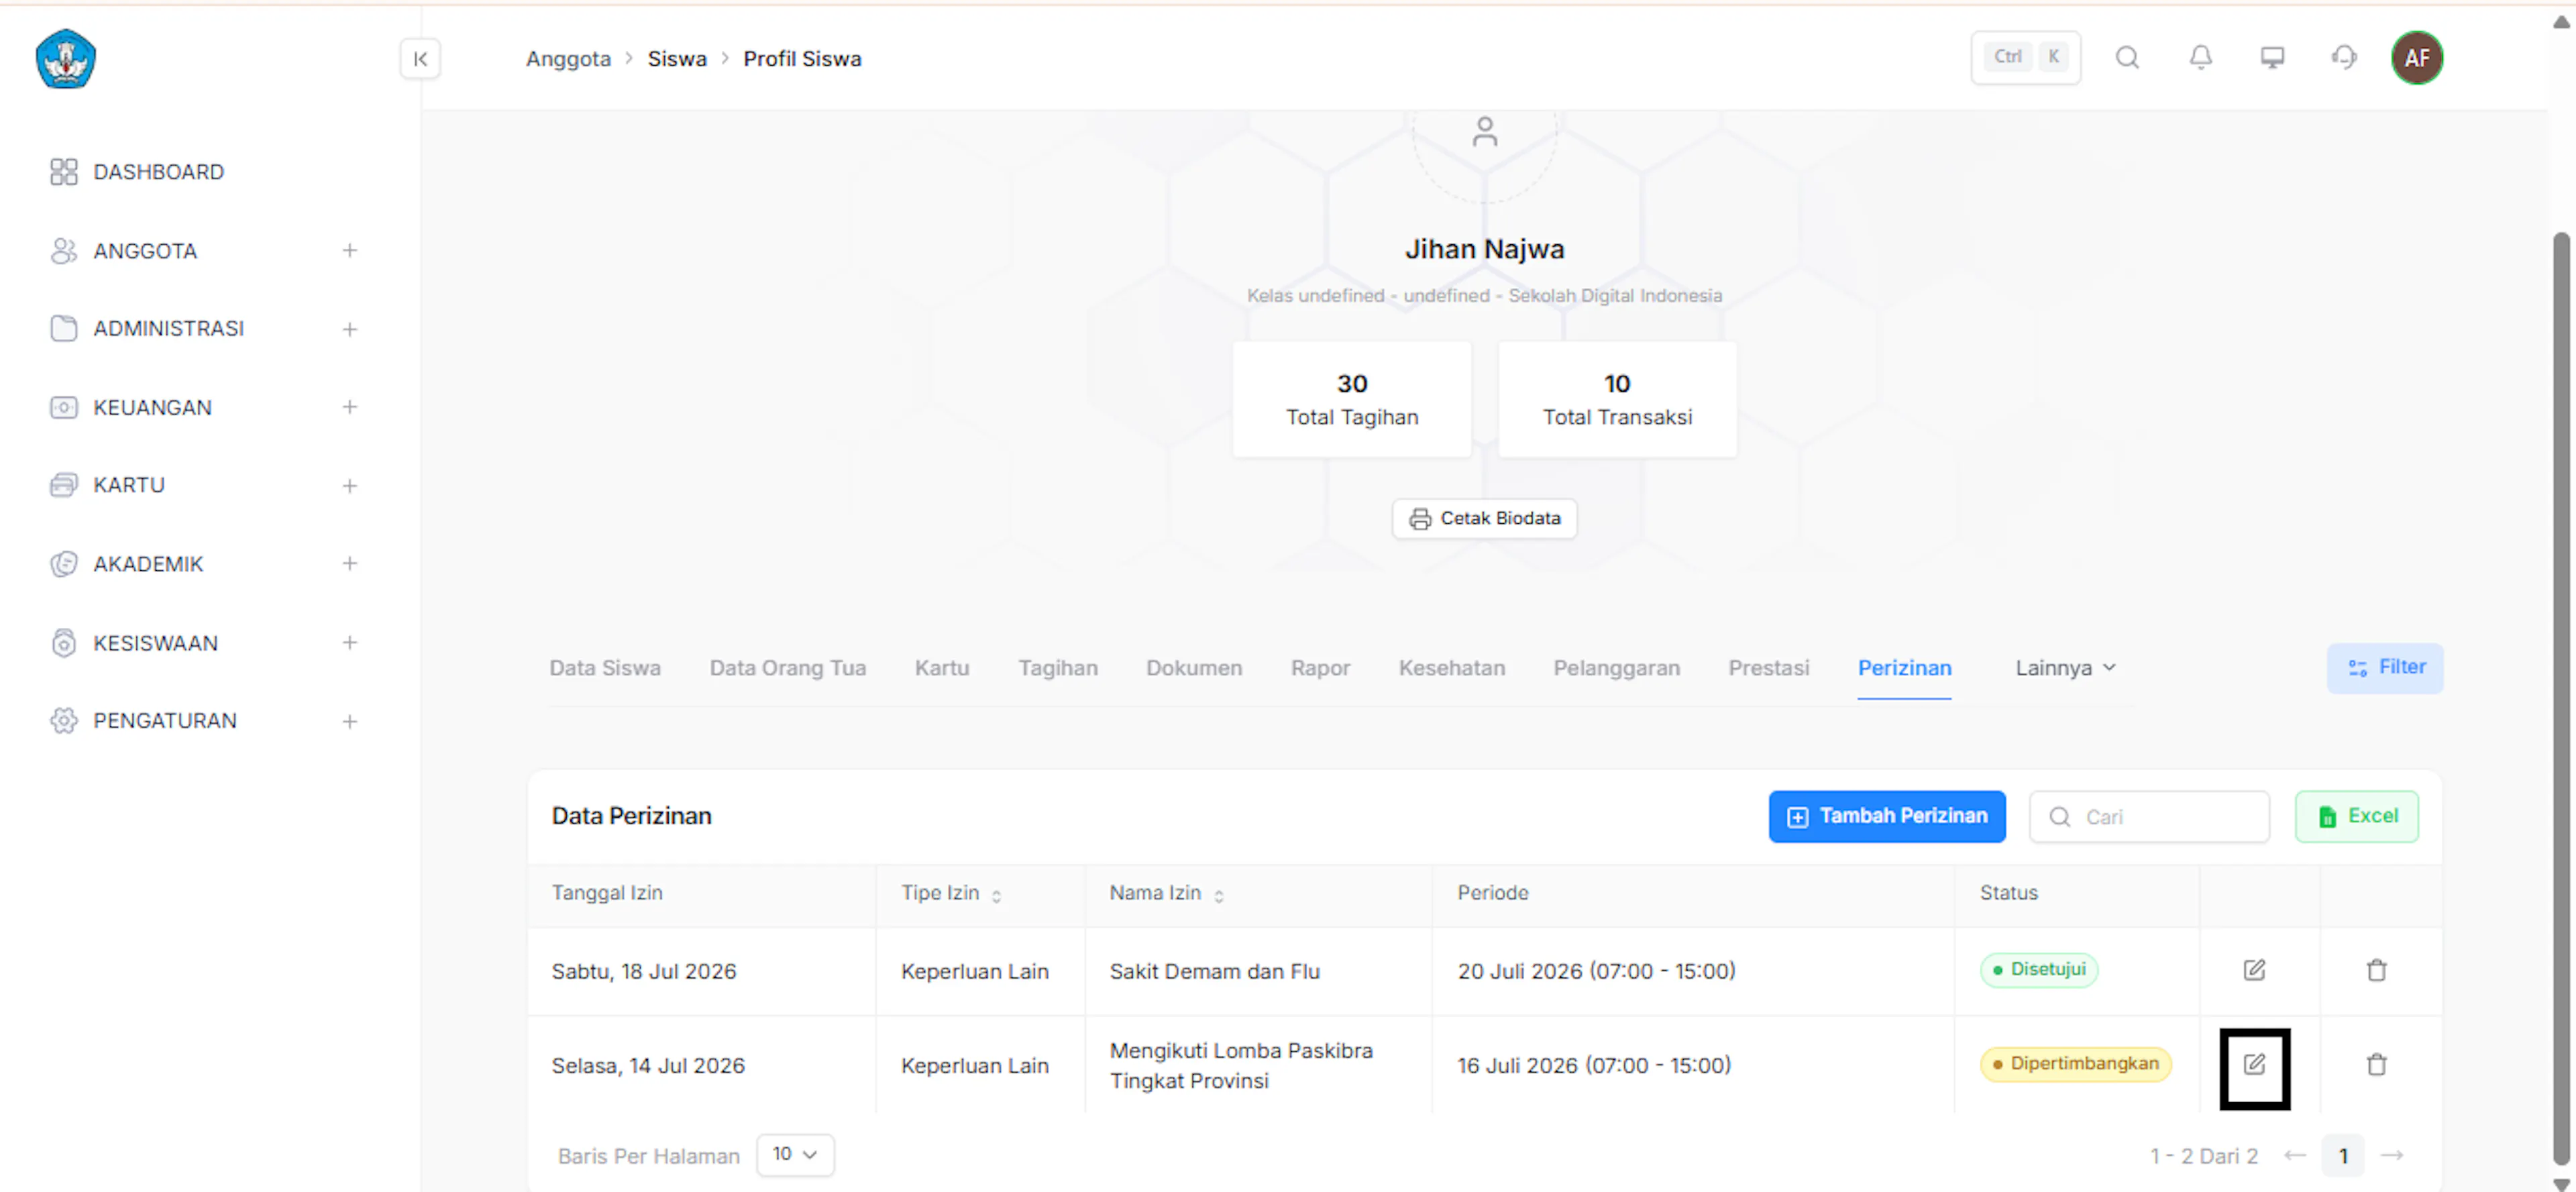Viewport: 2576px width, 1192px height.
Task: Click the Pengaturan gear icon
Action: tap(63, 722)
